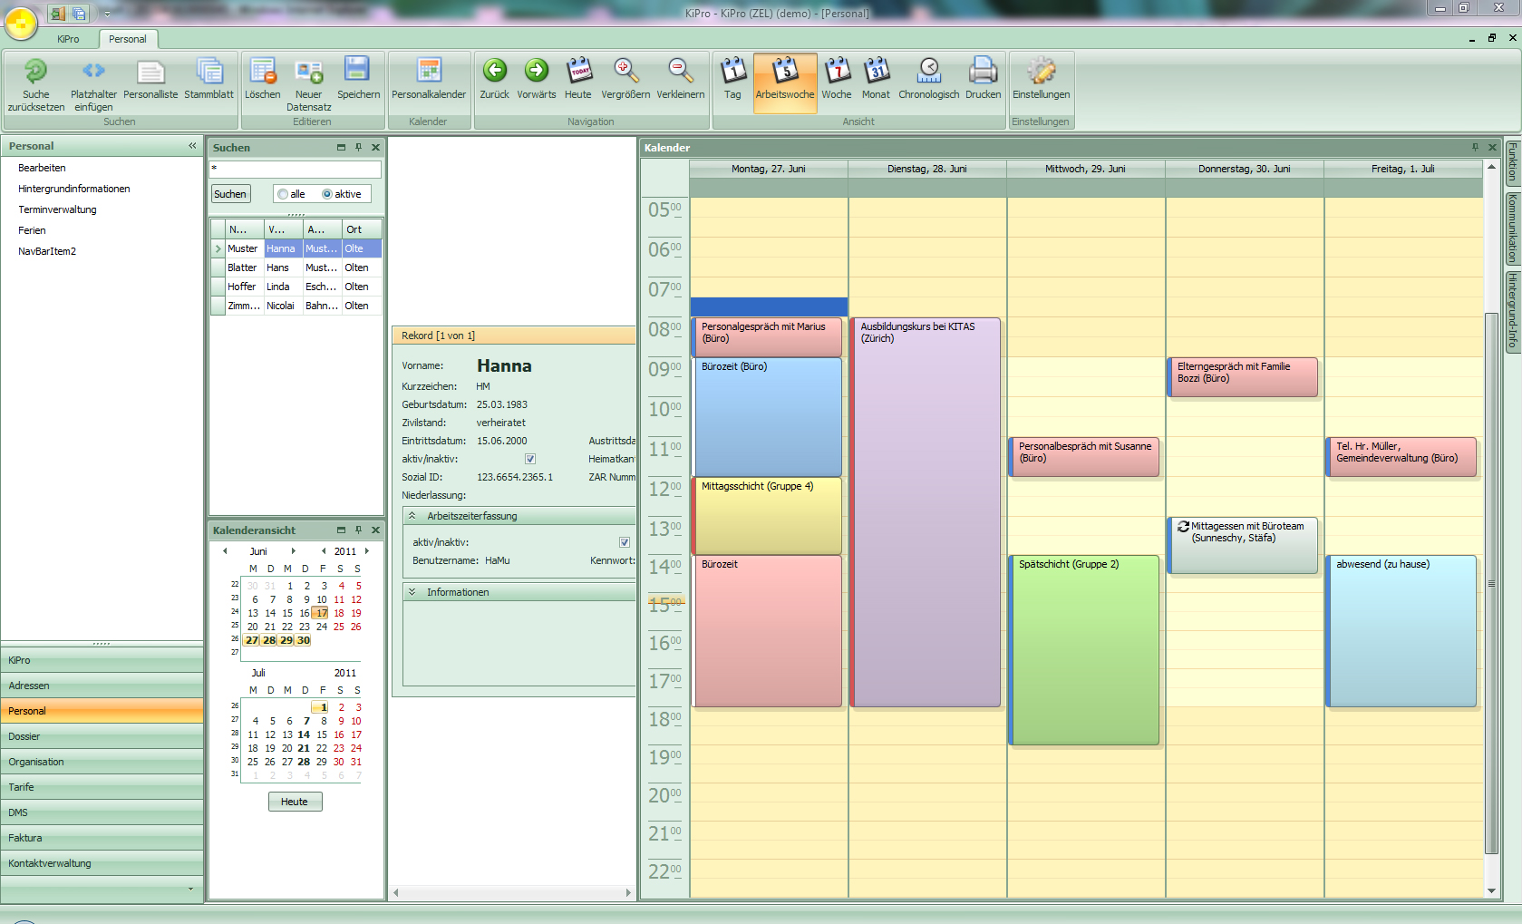Select the 'alle' radio button

click(x=284, y=194)
